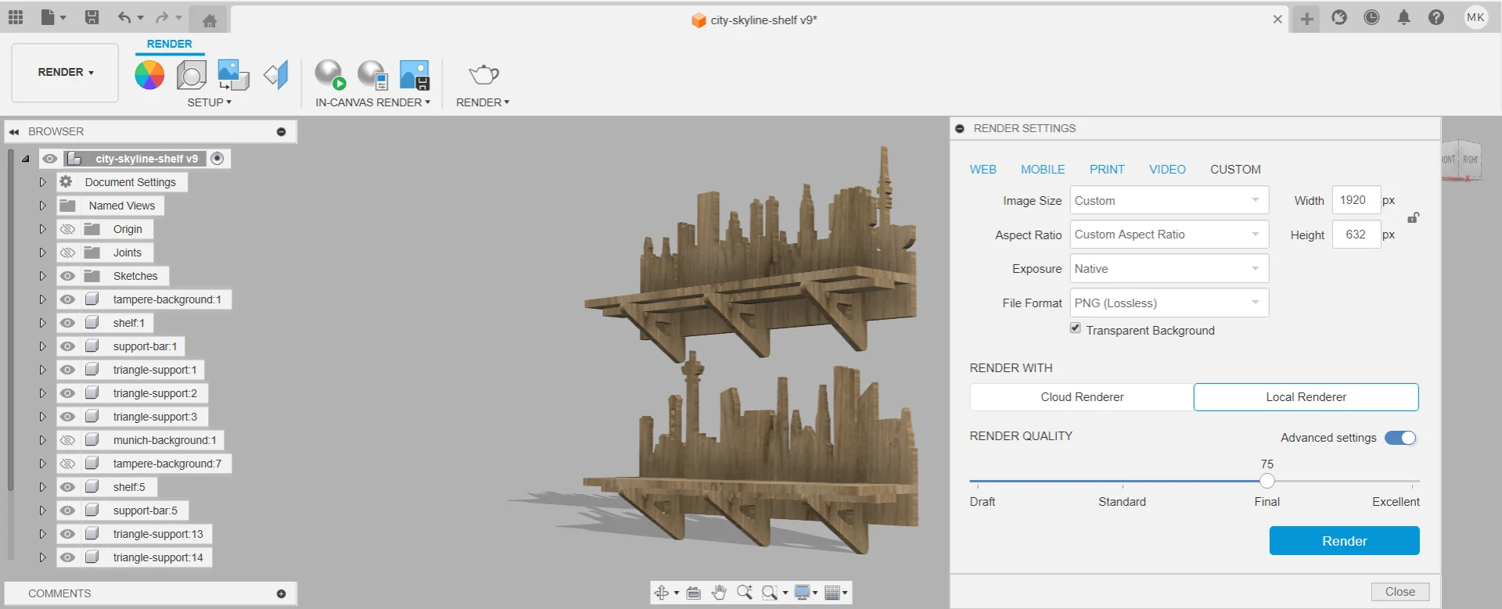Open the Appearance color wheel tool
Screen dimensions: 1502x609
point(149,75)
